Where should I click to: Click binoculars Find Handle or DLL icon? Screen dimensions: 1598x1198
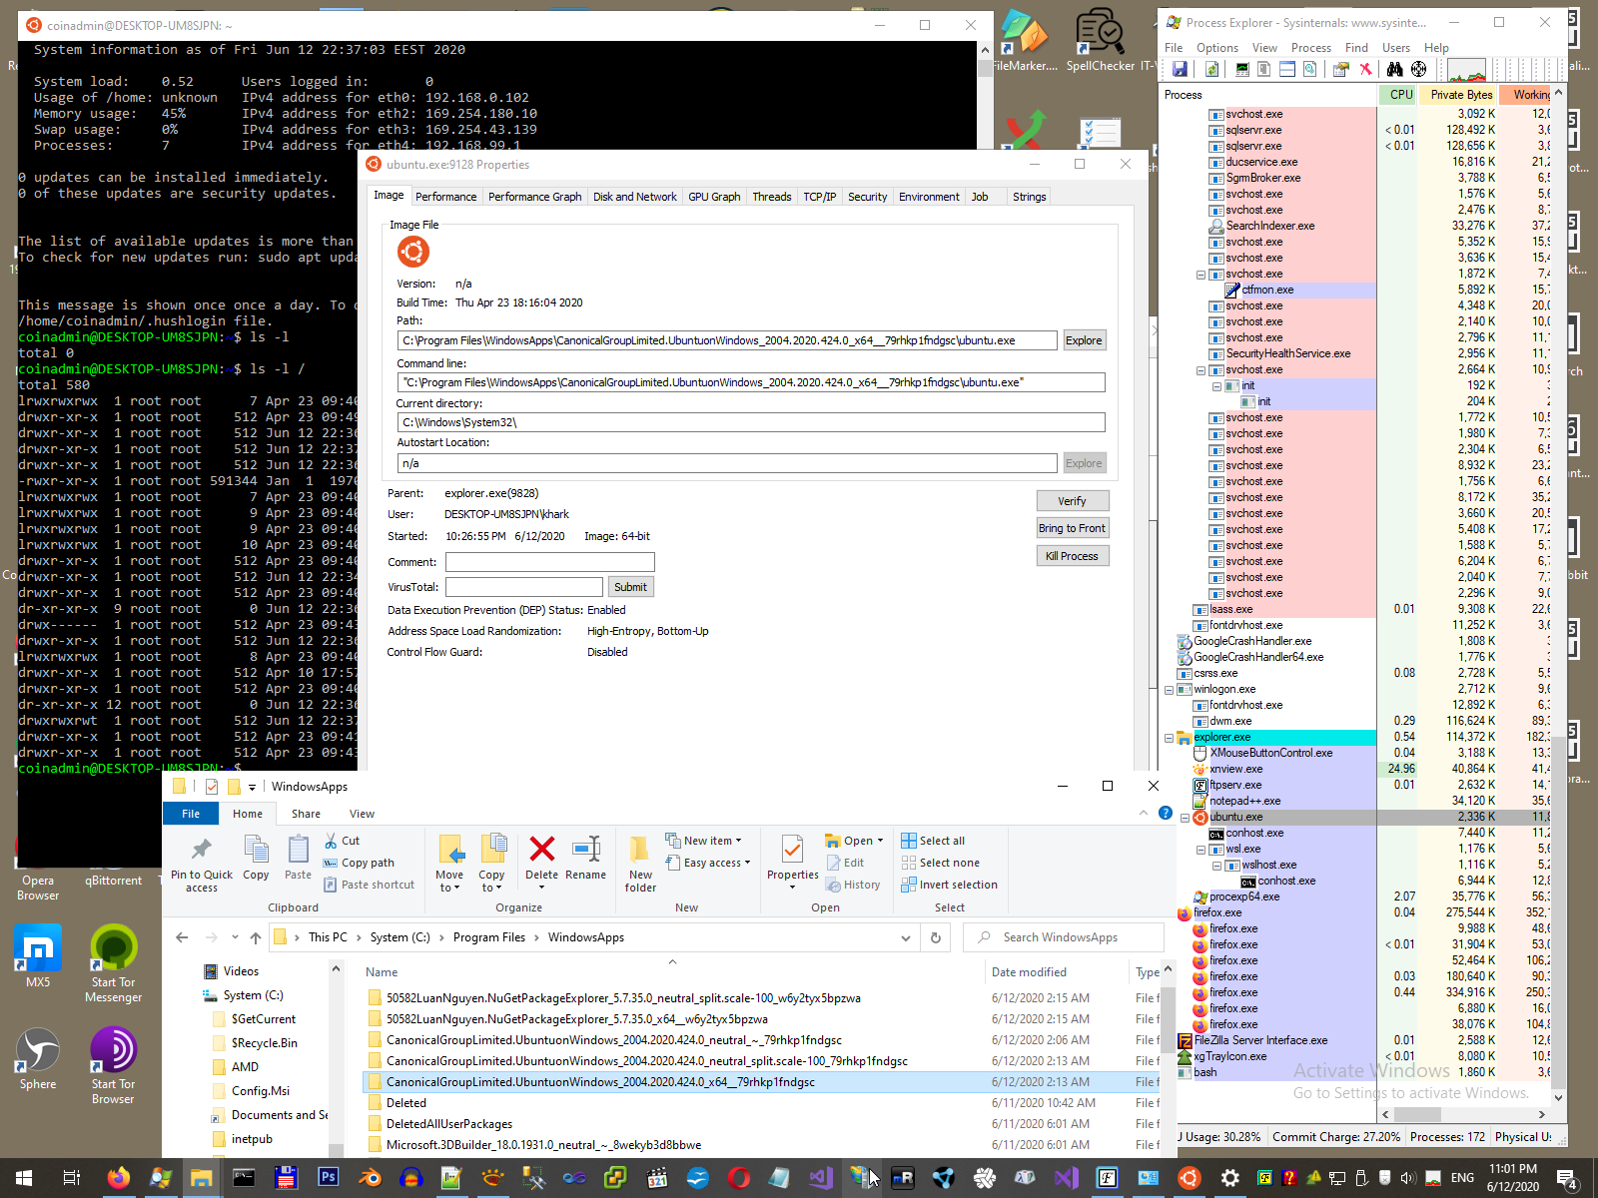pos(1395,69)
